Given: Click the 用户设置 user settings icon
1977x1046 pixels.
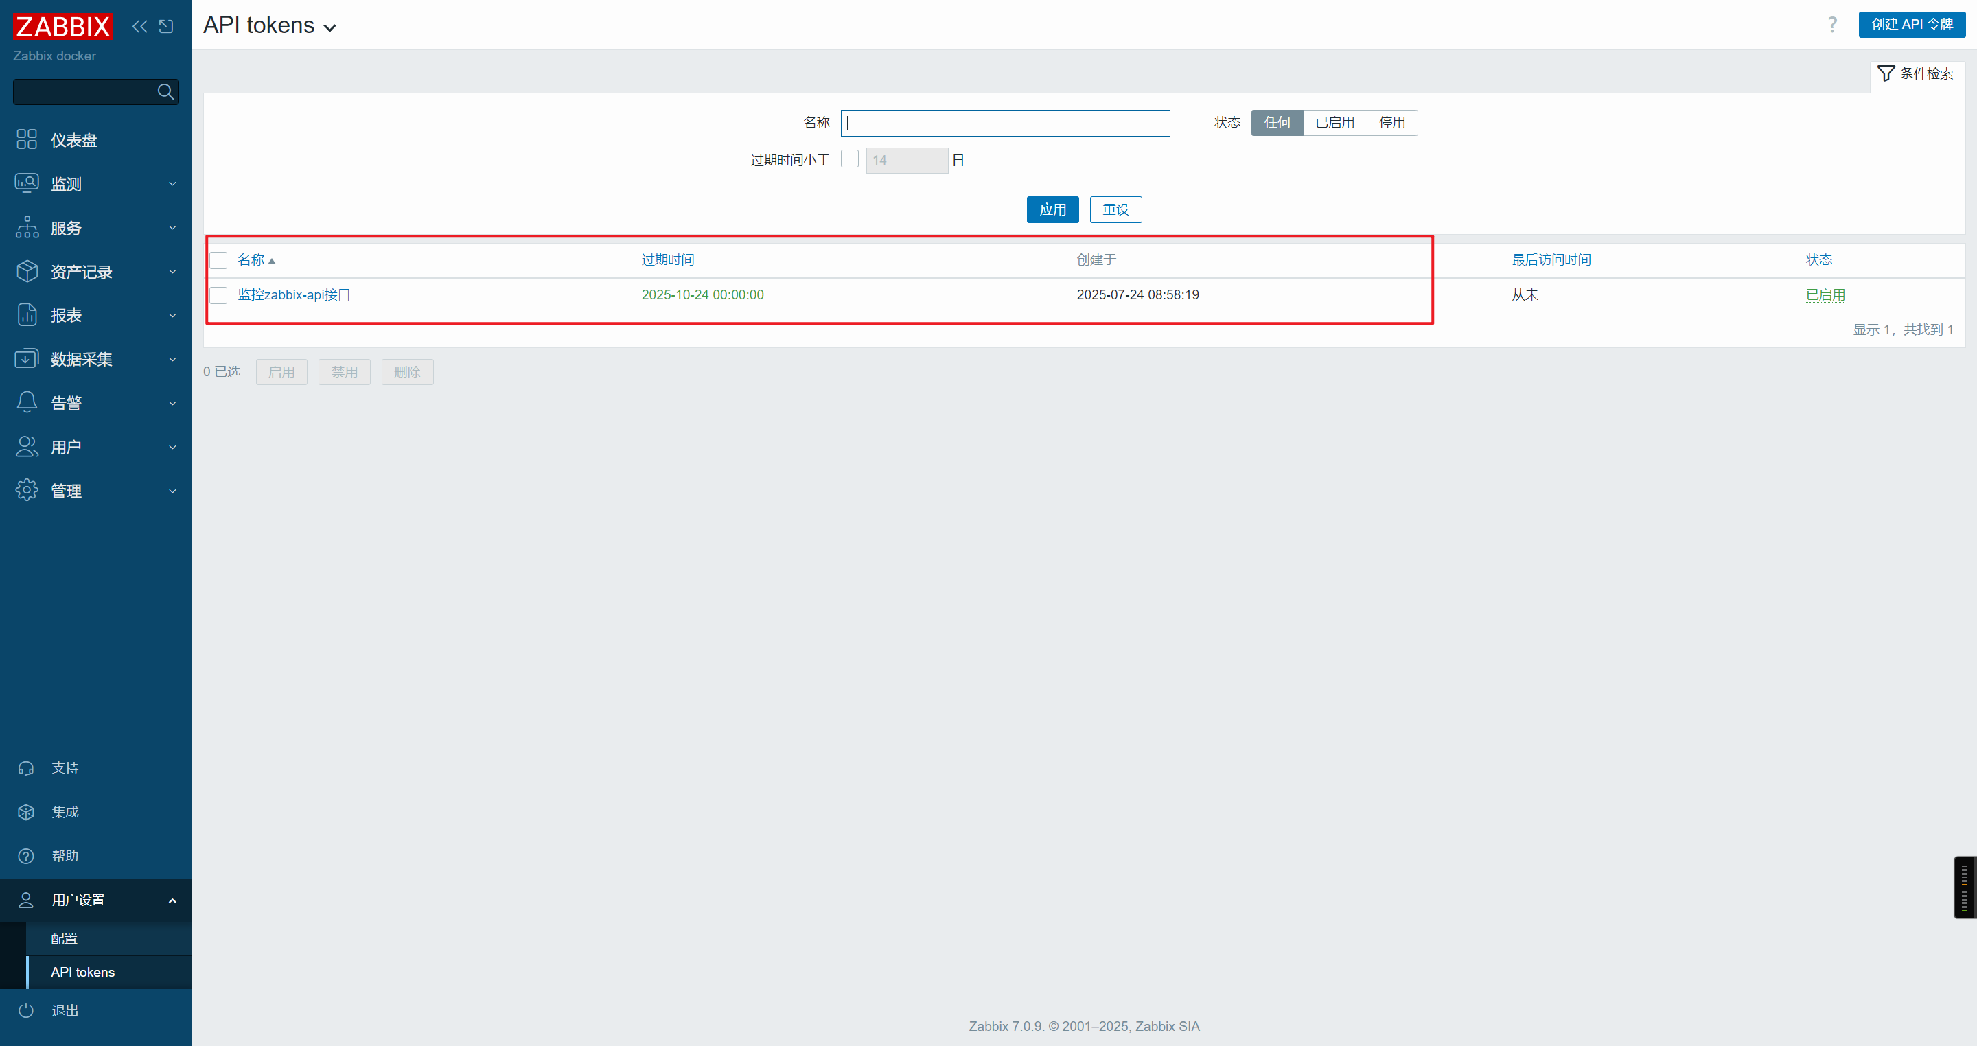Looking at the screenshot, I should (26, 900).
